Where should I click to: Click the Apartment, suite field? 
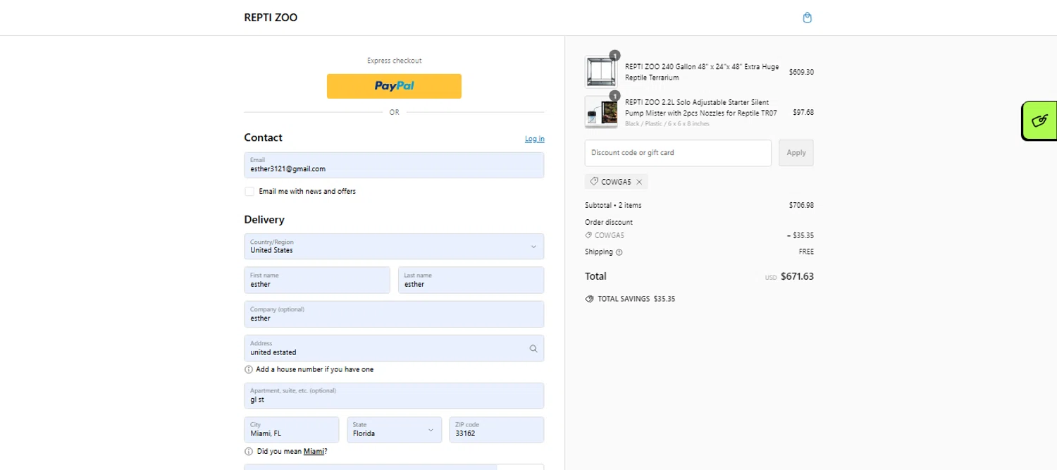coord(394,395)
